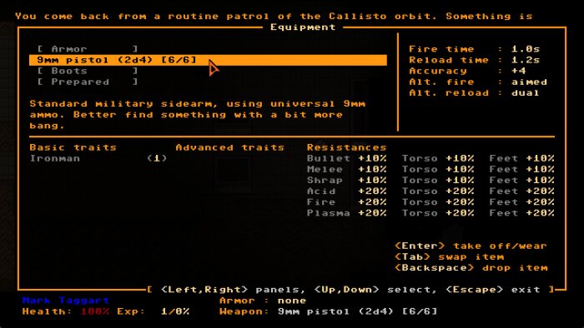Screen dimensions: 584x328
Task: Click the Plasma +20% resistance
Action: (x=346, y=213)
